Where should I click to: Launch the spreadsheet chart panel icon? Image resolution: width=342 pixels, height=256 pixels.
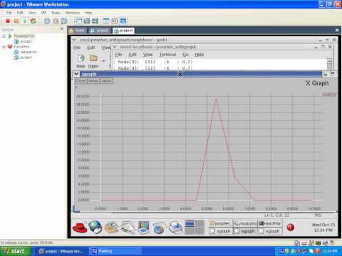(160, 228)
